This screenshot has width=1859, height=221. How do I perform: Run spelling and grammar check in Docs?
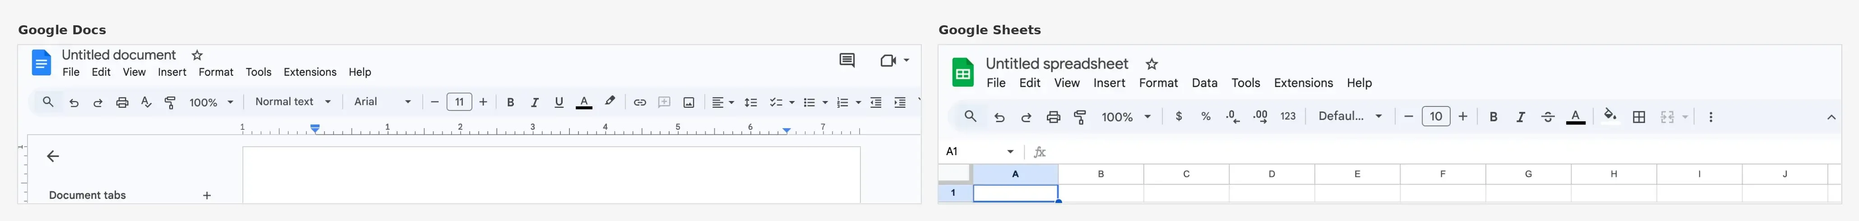coord(146,102)
